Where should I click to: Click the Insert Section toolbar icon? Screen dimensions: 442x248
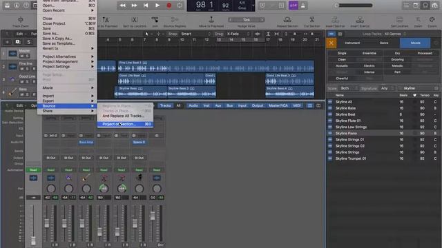click(335, 20)
